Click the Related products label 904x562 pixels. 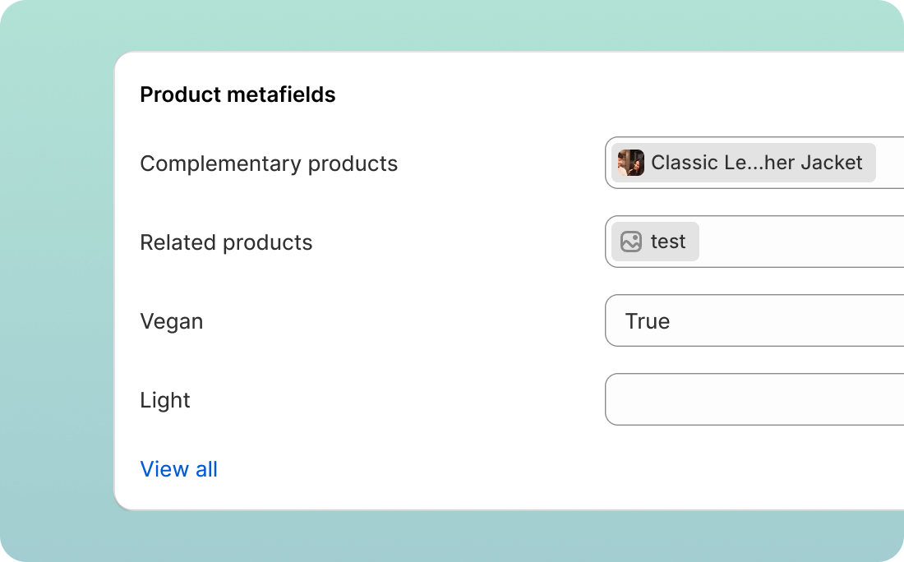click(x=226, y=242)
